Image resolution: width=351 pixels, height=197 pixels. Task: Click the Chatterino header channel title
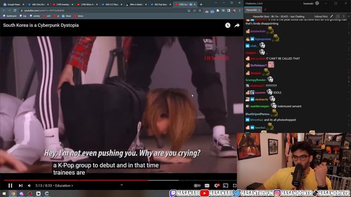click(278, 16)
